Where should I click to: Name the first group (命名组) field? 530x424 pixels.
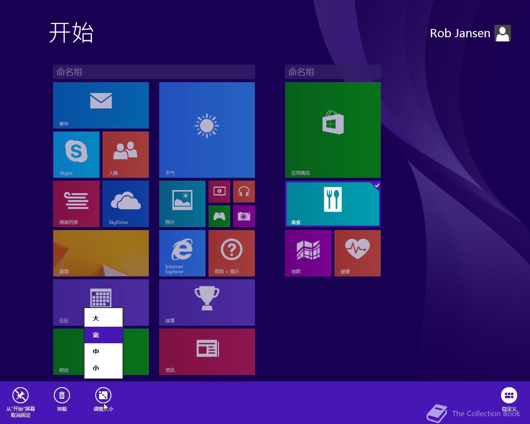(154, 72)
